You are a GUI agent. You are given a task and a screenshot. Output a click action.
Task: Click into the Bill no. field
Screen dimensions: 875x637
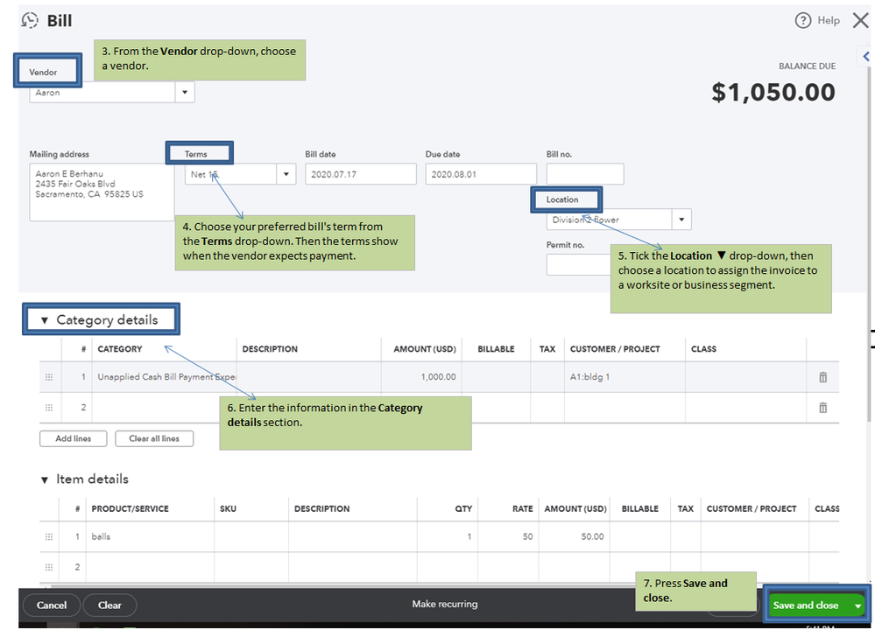pos(585,174)
